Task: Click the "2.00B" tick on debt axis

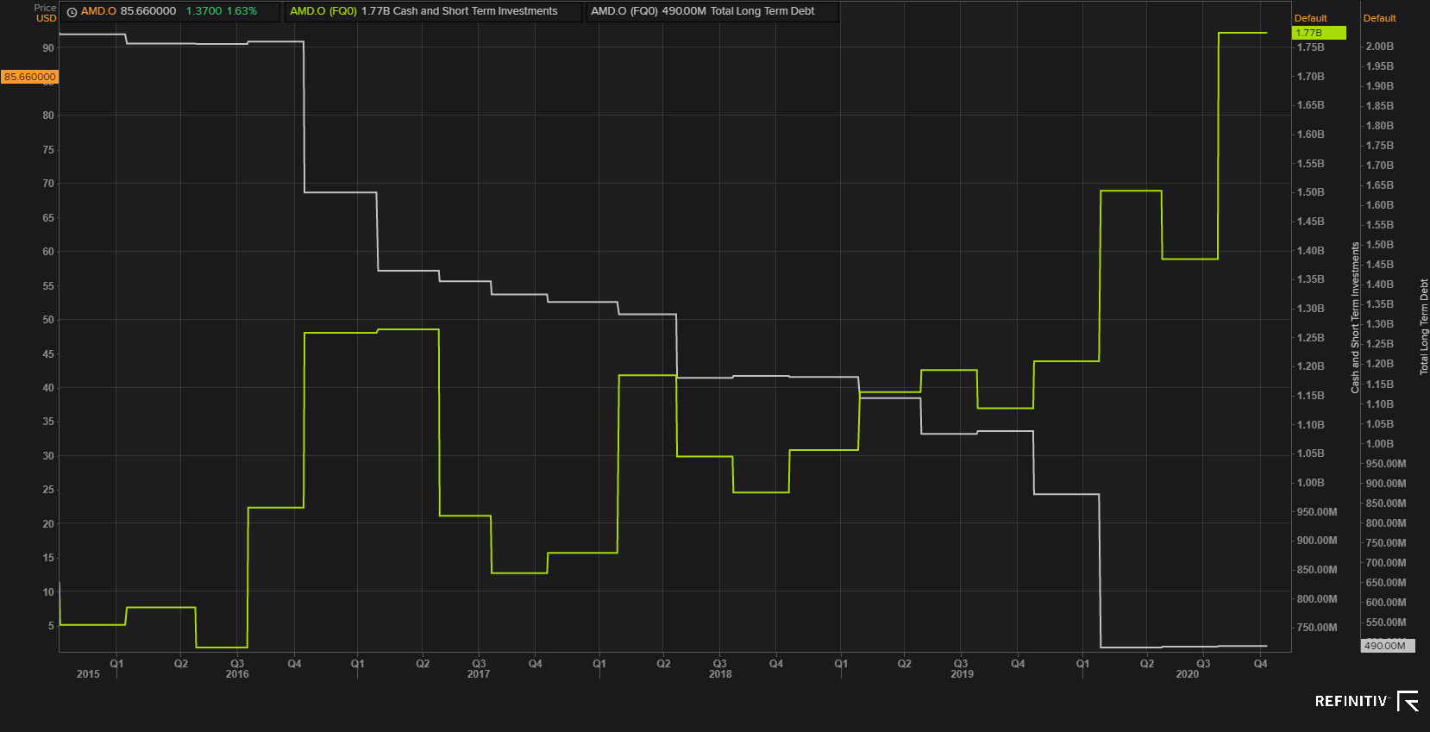Action: click(1380, 47)
